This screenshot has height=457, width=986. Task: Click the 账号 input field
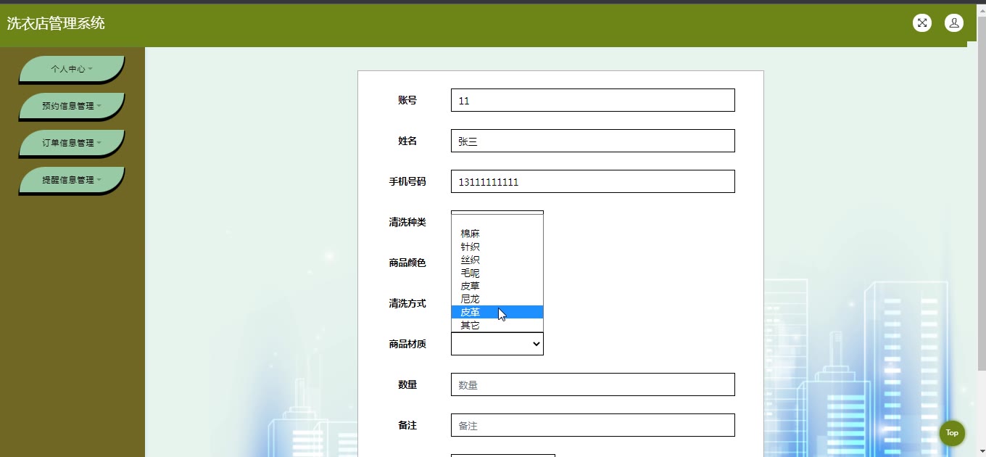[593, 100]
